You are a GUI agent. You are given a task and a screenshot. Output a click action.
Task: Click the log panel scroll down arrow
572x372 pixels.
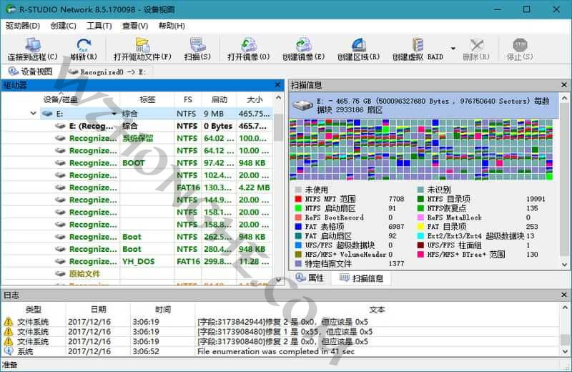pos(564,351)
